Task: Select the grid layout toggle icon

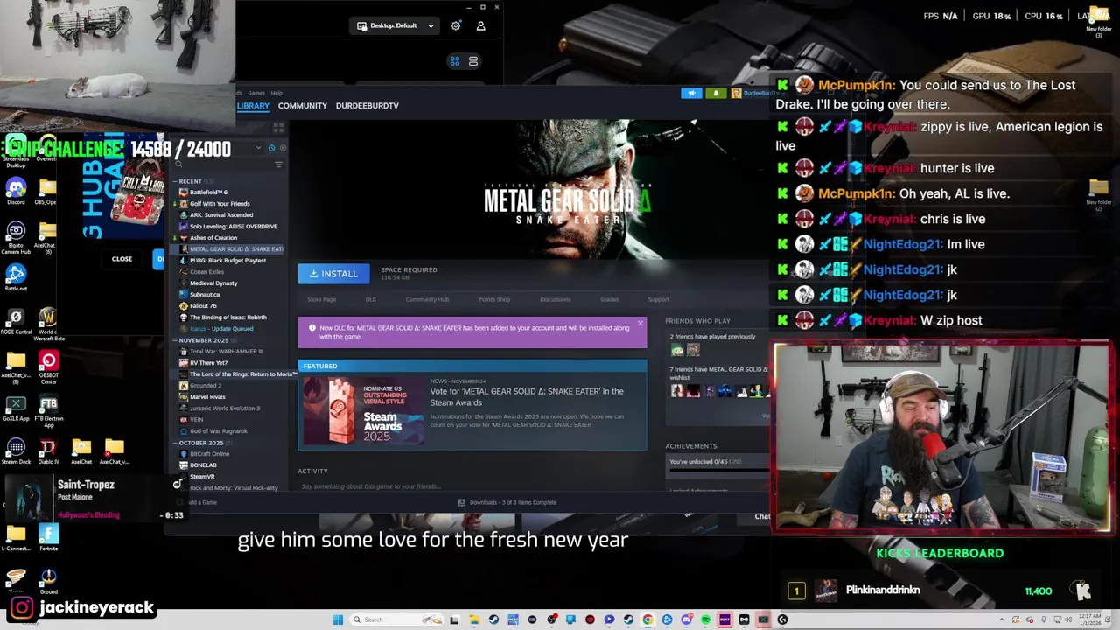Action: click(455, 61)
